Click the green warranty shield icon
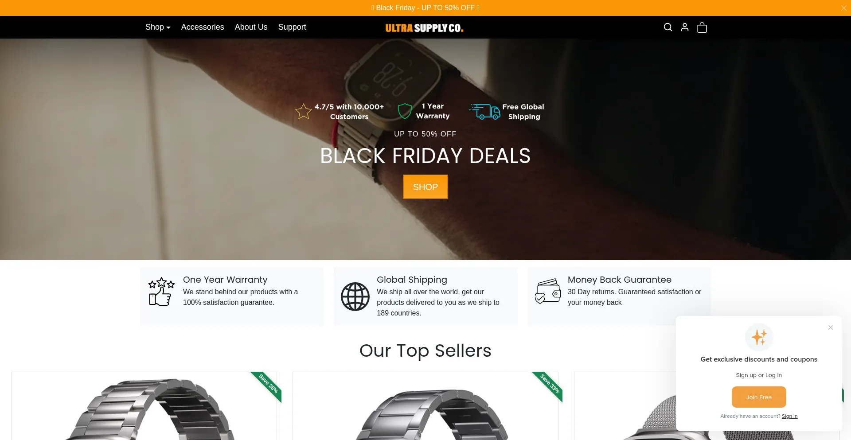851x440 pixels. click(405, 111)
